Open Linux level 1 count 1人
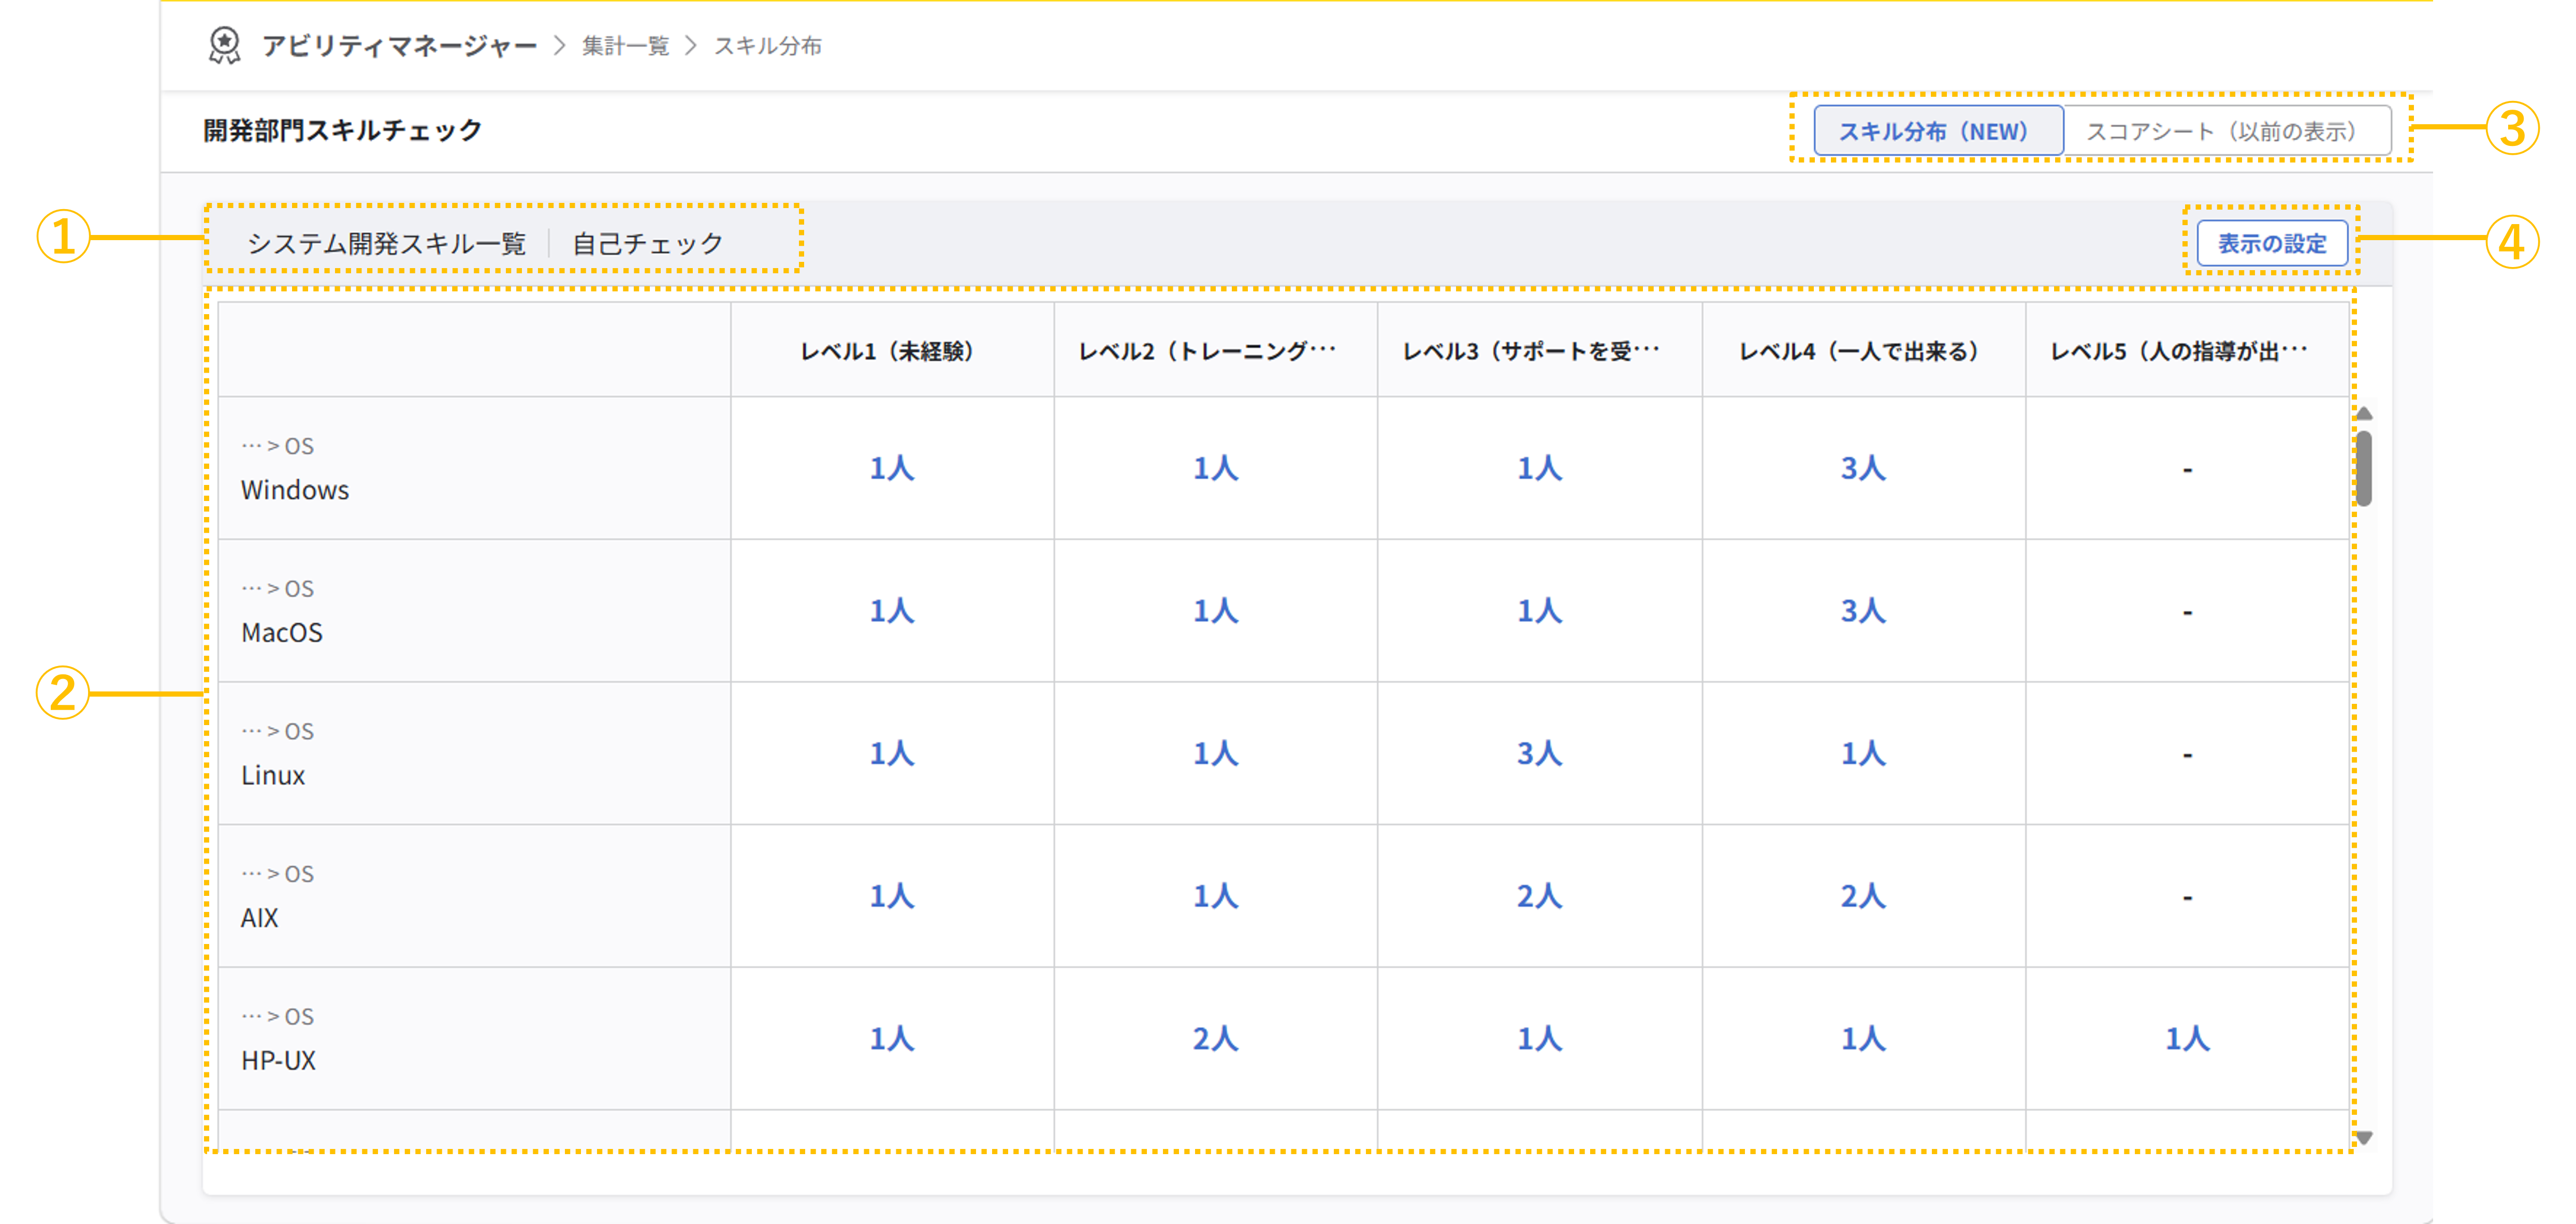 point(891,754)
